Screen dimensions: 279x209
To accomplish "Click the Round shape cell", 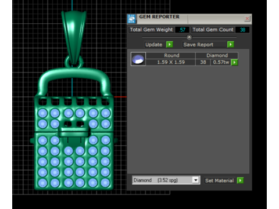I will (x=171, y=56).
